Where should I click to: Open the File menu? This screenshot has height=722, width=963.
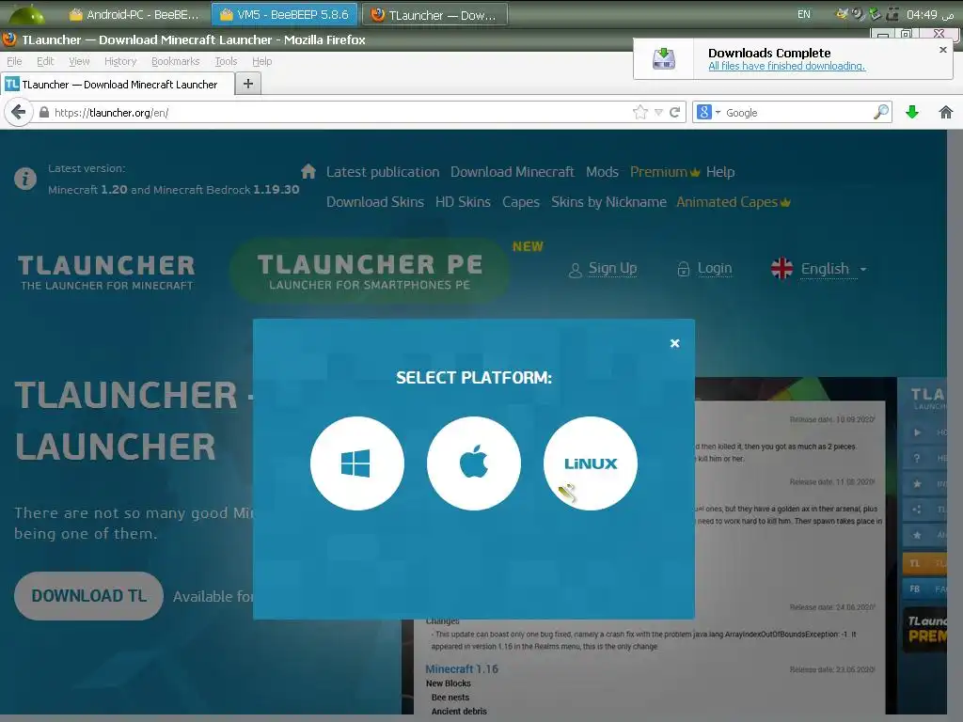coord(14,61)
